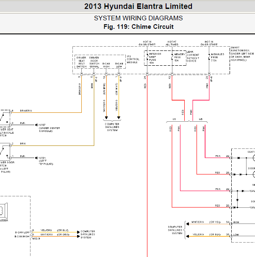Image resolution: width=255 pixels, height=257 pixels.
Task: Click the "LEAK CURRENT AUTOCUT DEVICE" label
Action: pos(193,56)
